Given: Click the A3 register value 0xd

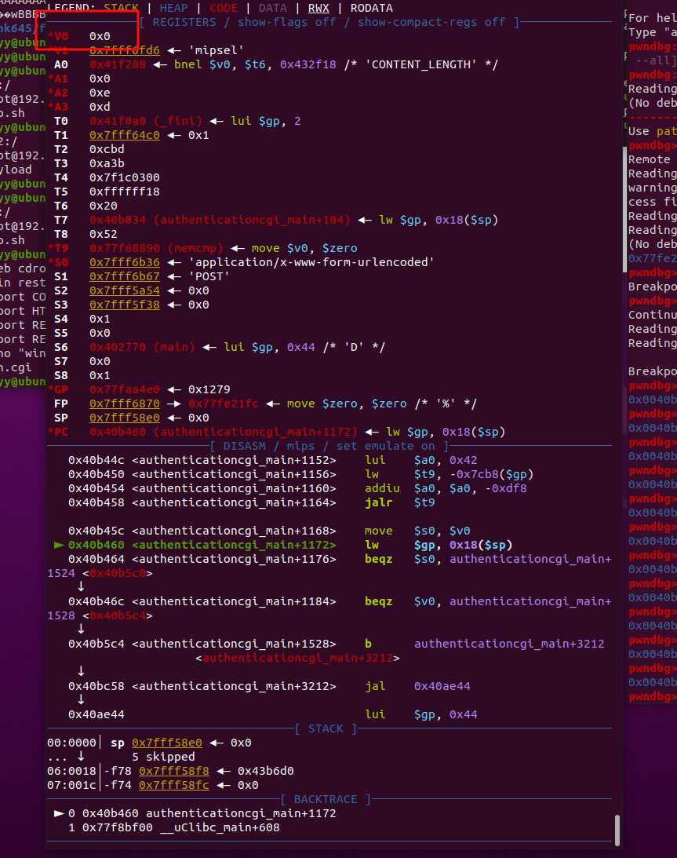Looking at the screenshot, I should [100, 107].
